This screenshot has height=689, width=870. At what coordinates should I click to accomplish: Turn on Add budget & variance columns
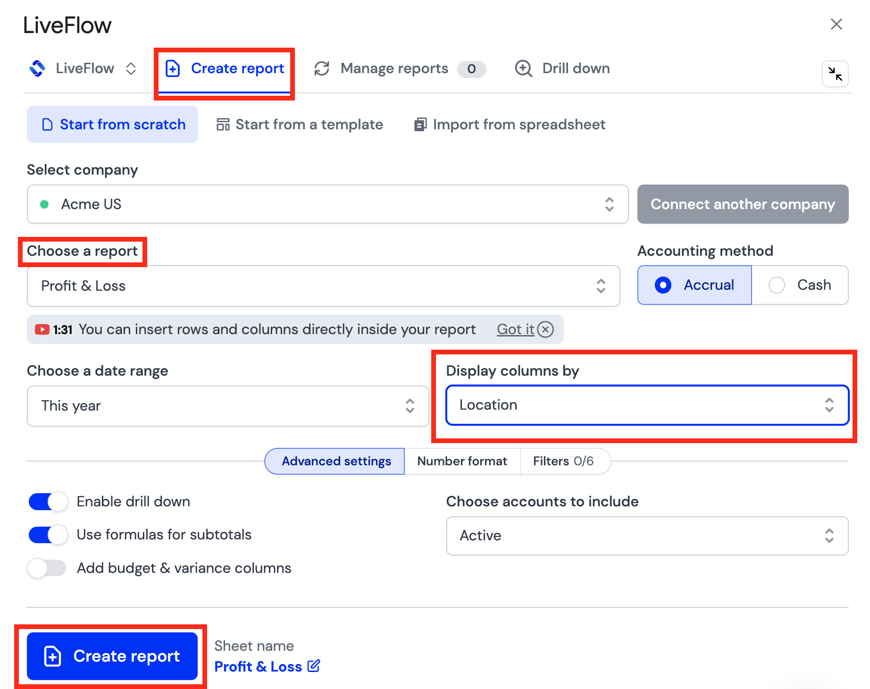click(47, 568)
